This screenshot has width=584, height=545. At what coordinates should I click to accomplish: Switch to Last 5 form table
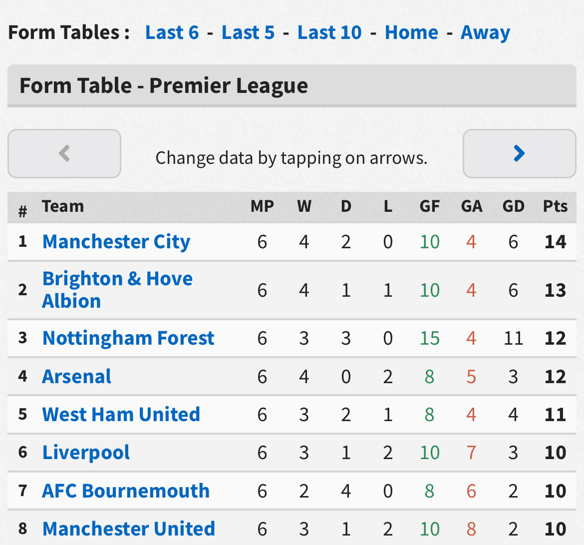(248, 32)
